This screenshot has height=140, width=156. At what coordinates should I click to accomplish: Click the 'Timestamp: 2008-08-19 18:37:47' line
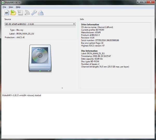96,56
